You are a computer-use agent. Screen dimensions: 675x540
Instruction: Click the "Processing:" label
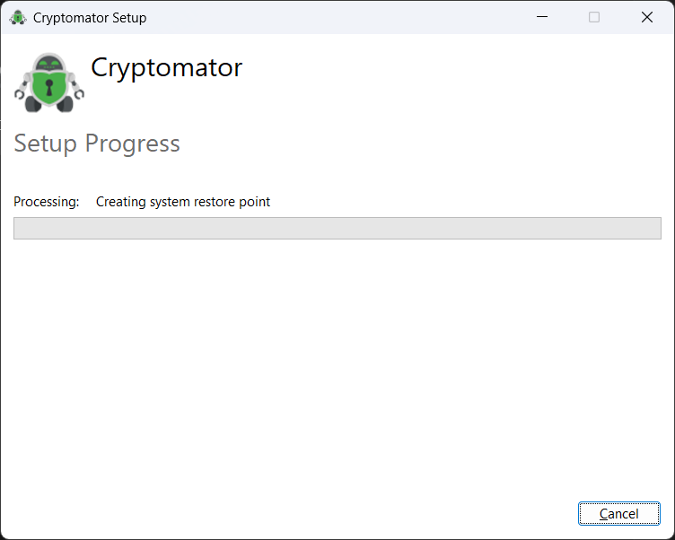[x=47, y=202]
